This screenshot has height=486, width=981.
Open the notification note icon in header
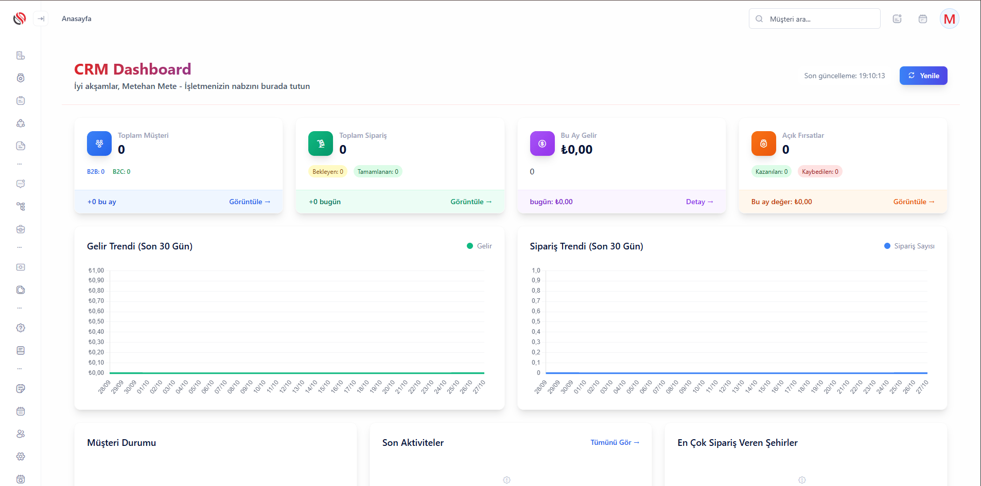tap(897, 19)
